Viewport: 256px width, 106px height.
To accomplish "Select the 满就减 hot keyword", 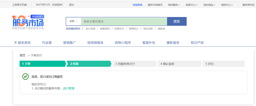I will 161,29.
